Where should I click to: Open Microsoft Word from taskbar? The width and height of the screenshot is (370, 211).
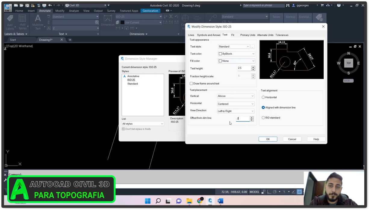(x=220, y=201)
